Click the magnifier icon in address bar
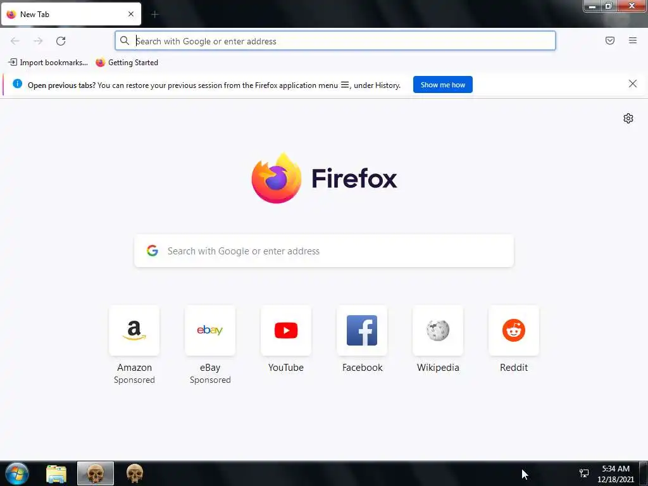This screenshot has width=648, height=486. click(x=125, y=40)
